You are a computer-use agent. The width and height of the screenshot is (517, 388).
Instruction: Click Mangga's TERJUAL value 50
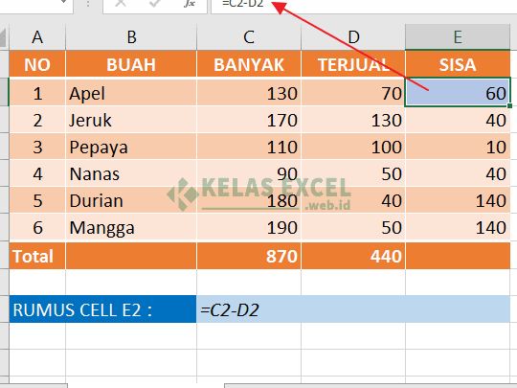coord(353,227)
